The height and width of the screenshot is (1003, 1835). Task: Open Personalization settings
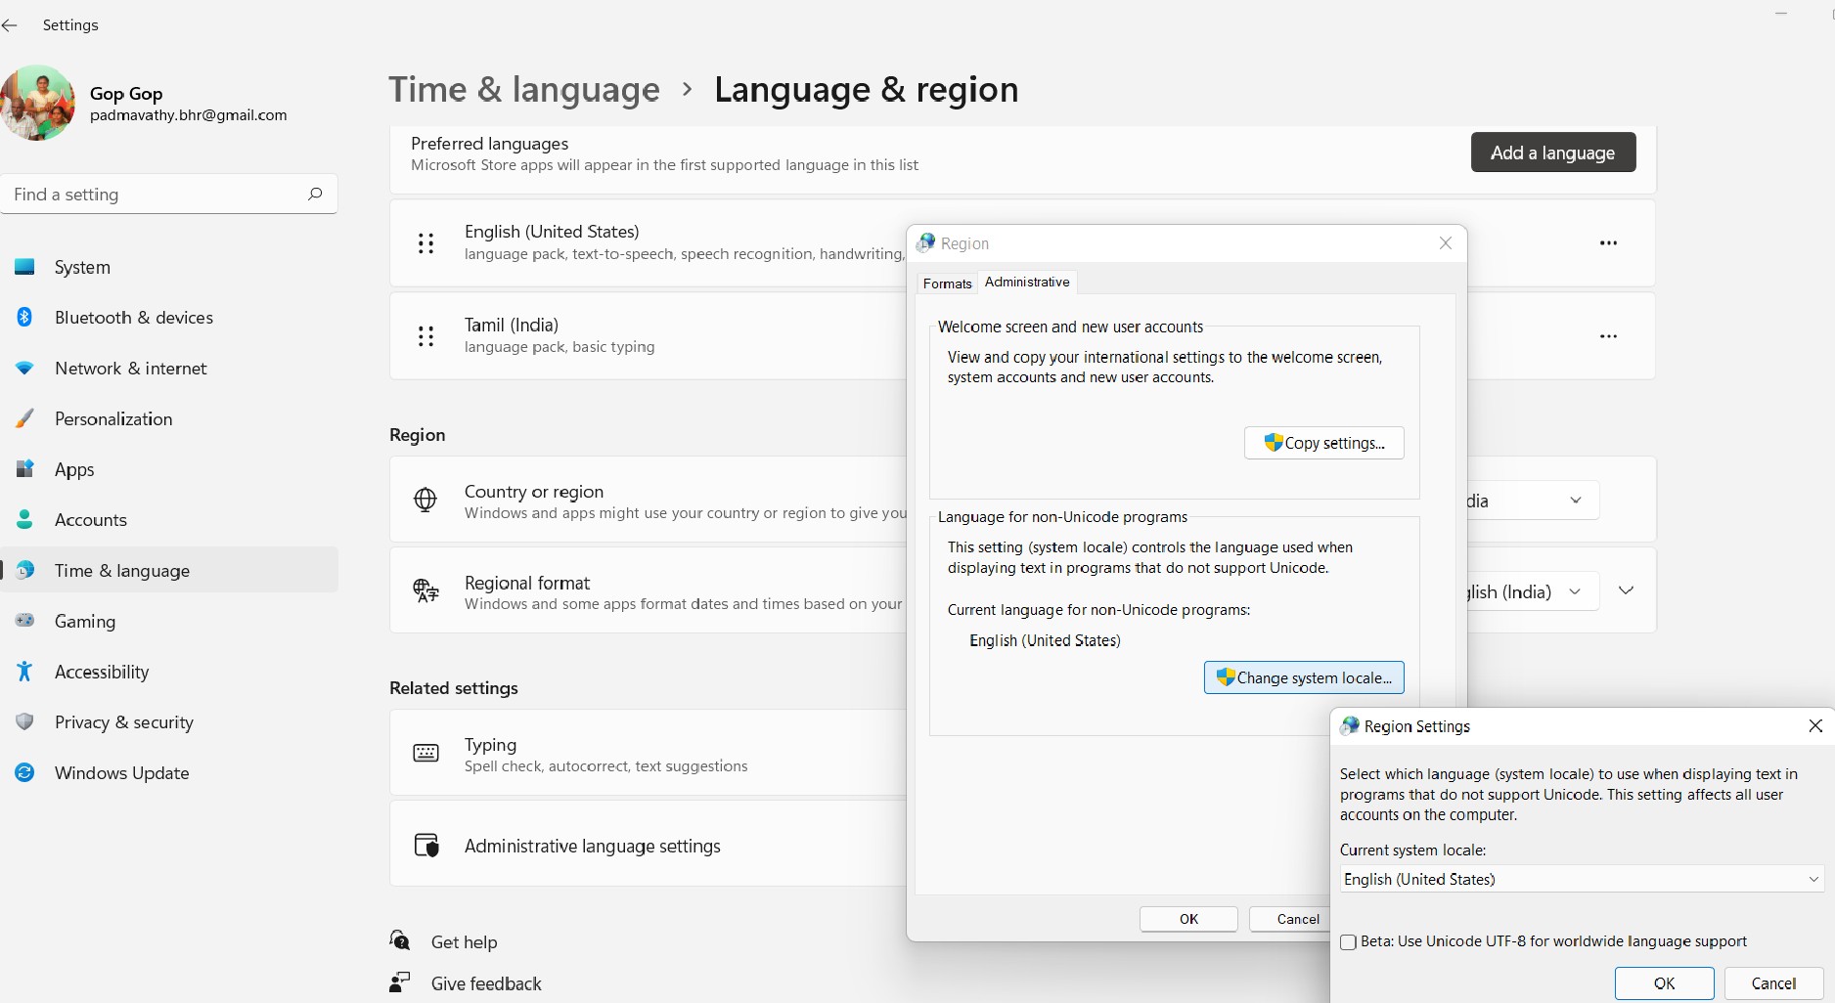(169, 419)
